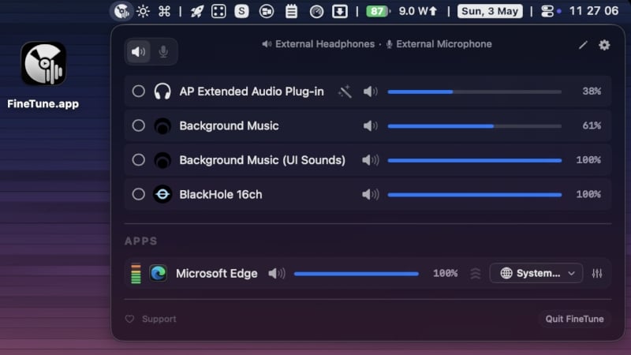Click headphones icon of AP Extended Audio
Screen dimensions: 631x355
162,92
